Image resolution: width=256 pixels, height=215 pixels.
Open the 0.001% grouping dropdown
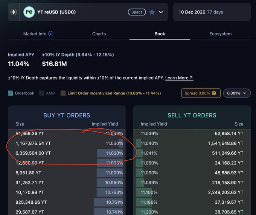(x=237, y=93)
